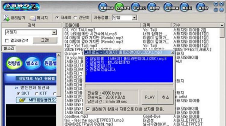Click the MP3 파일 불러오기 folder button
Viewport: 226px width, 126px height.
(x=36, y=100)
